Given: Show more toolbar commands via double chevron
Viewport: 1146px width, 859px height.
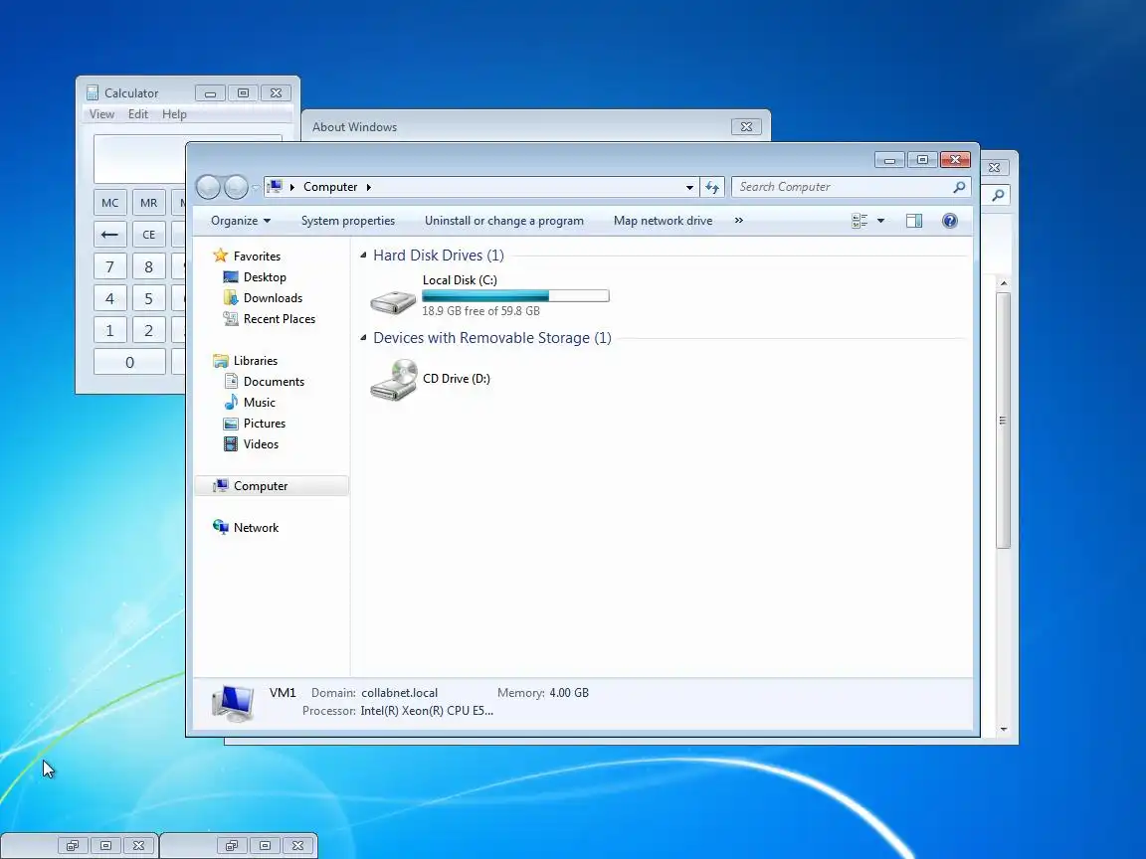Looking at the screenshot, I should tap(739, 221).
